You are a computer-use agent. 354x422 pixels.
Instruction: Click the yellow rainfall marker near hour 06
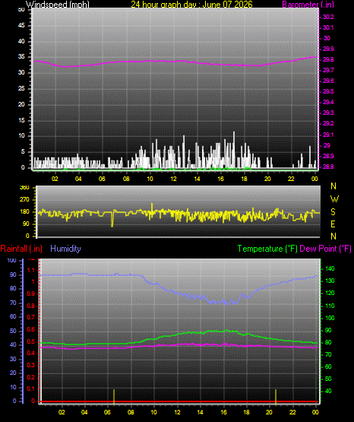114,396
